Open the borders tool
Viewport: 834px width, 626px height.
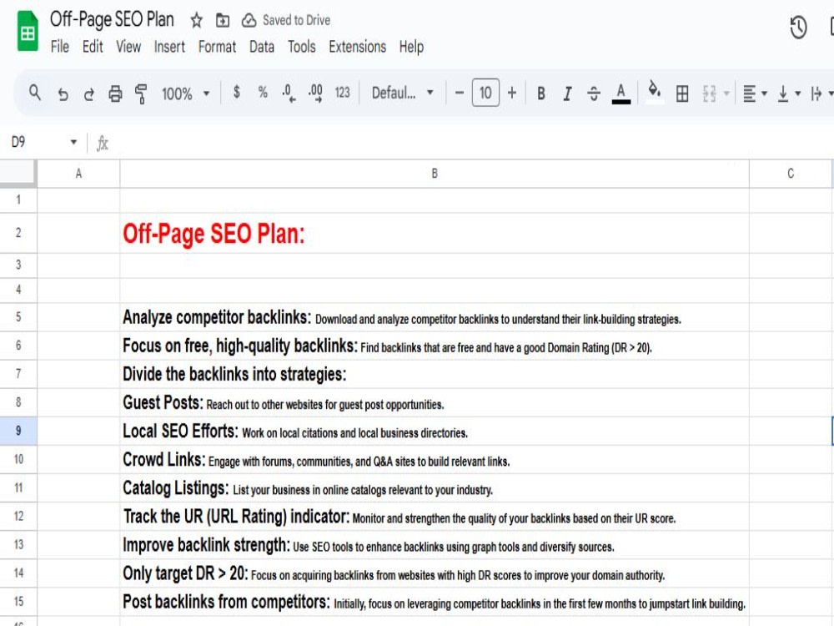(682, 93)
